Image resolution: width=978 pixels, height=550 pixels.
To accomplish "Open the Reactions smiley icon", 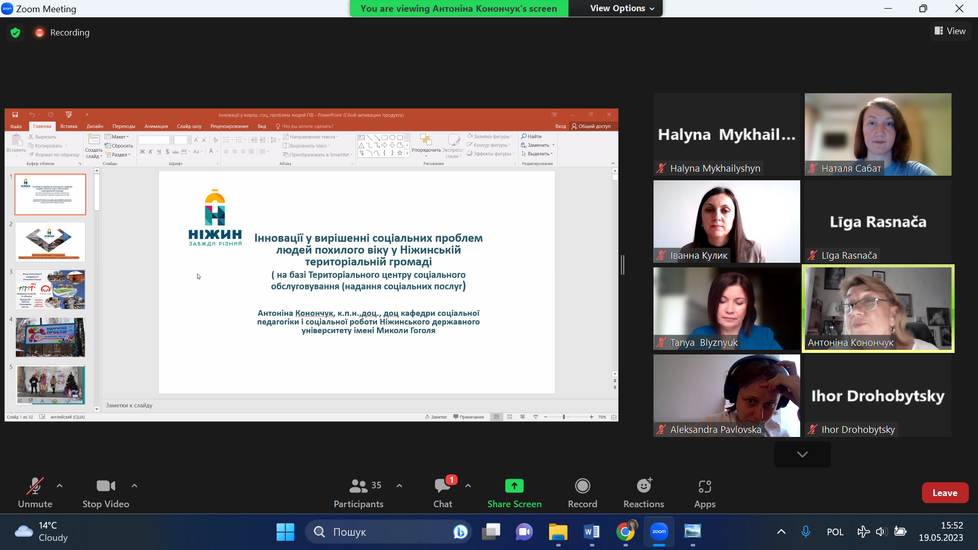I will [x=644, y=486].
